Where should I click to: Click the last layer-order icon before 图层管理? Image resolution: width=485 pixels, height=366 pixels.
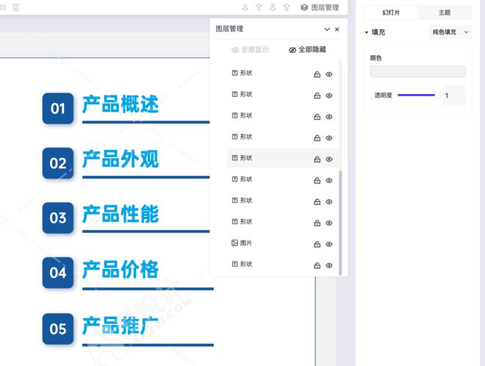pos(287,7)
